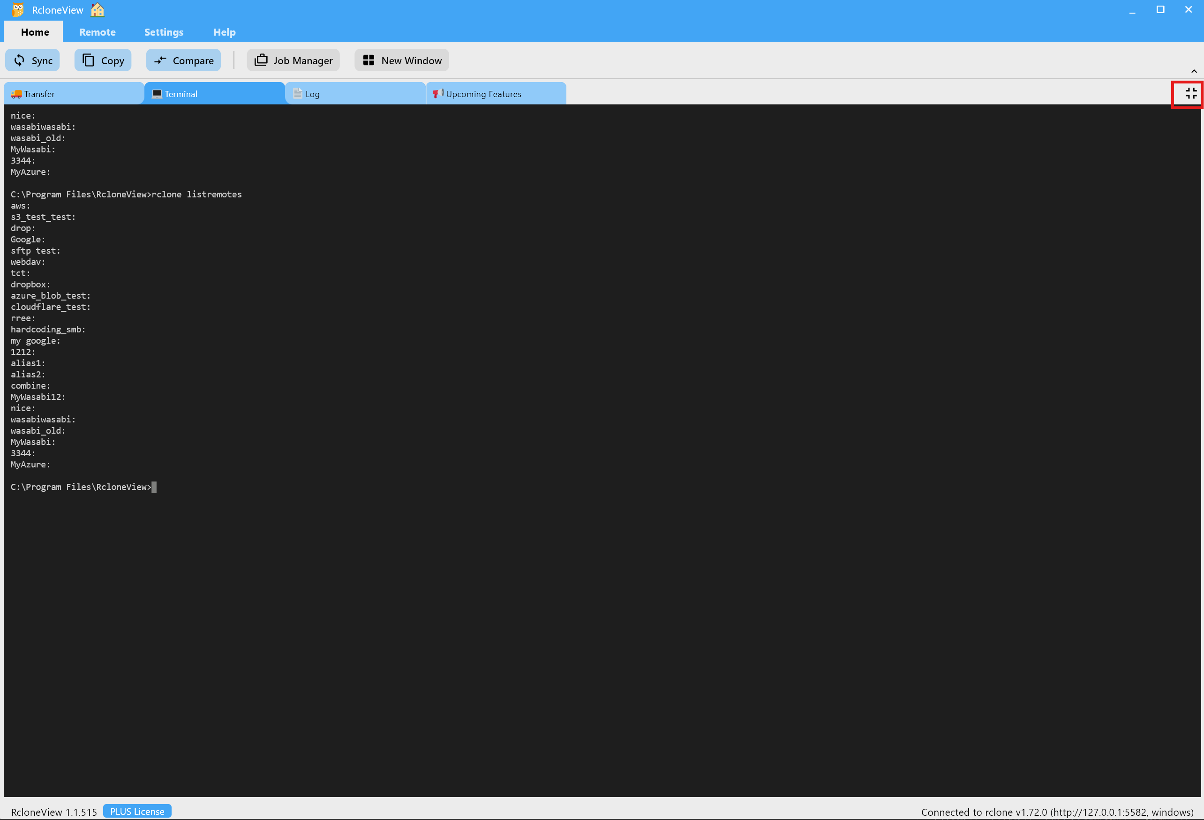
Task: Click the New Window grid icon
Action: [369, 60]
